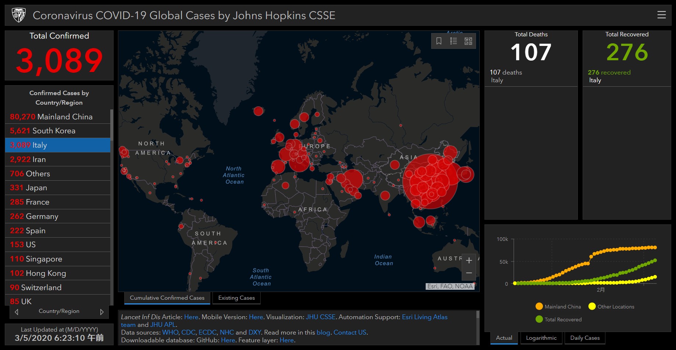
Task: Click the bookmarks icon on map
Action: pos(439,41)
